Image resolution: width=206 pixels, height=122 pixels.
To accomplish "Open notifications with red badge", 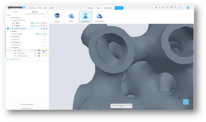I will (171, 8).
